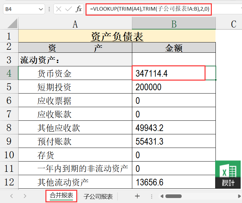
Task: Click formula bar options dots handle
Action: pos(49,9)
